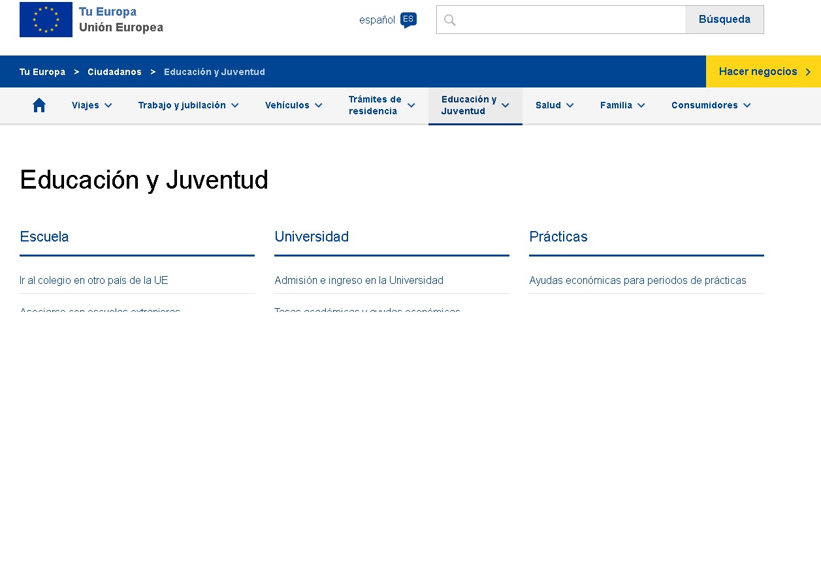The height and width of the screenshot is (577, 821).
Task: Open the Vehículos dropdown chevron
Action: tap(318, 105)
